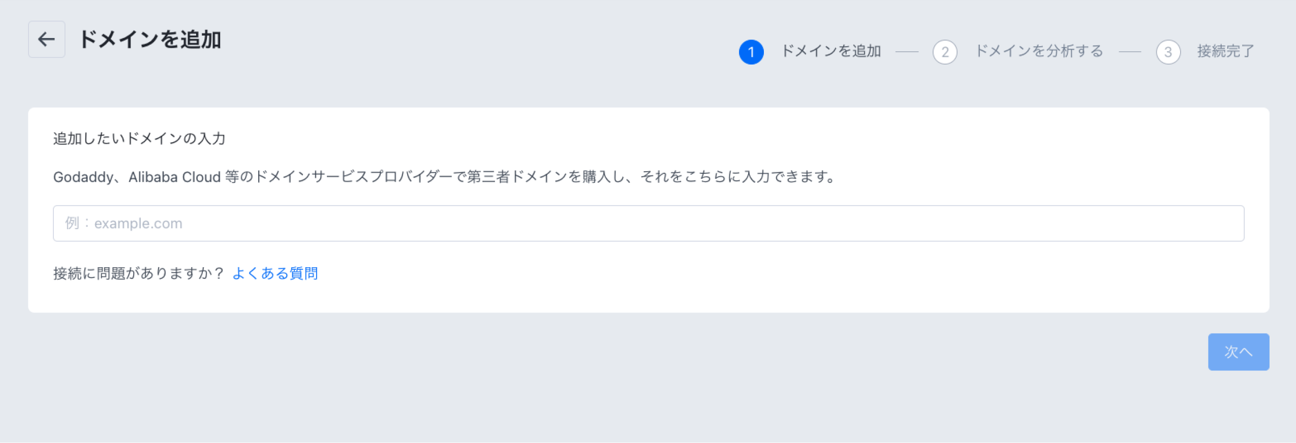This screenshot has height=443, width=1296.
Task: Open the 'よくある質問' FAQ link
Action: (275, 273)
